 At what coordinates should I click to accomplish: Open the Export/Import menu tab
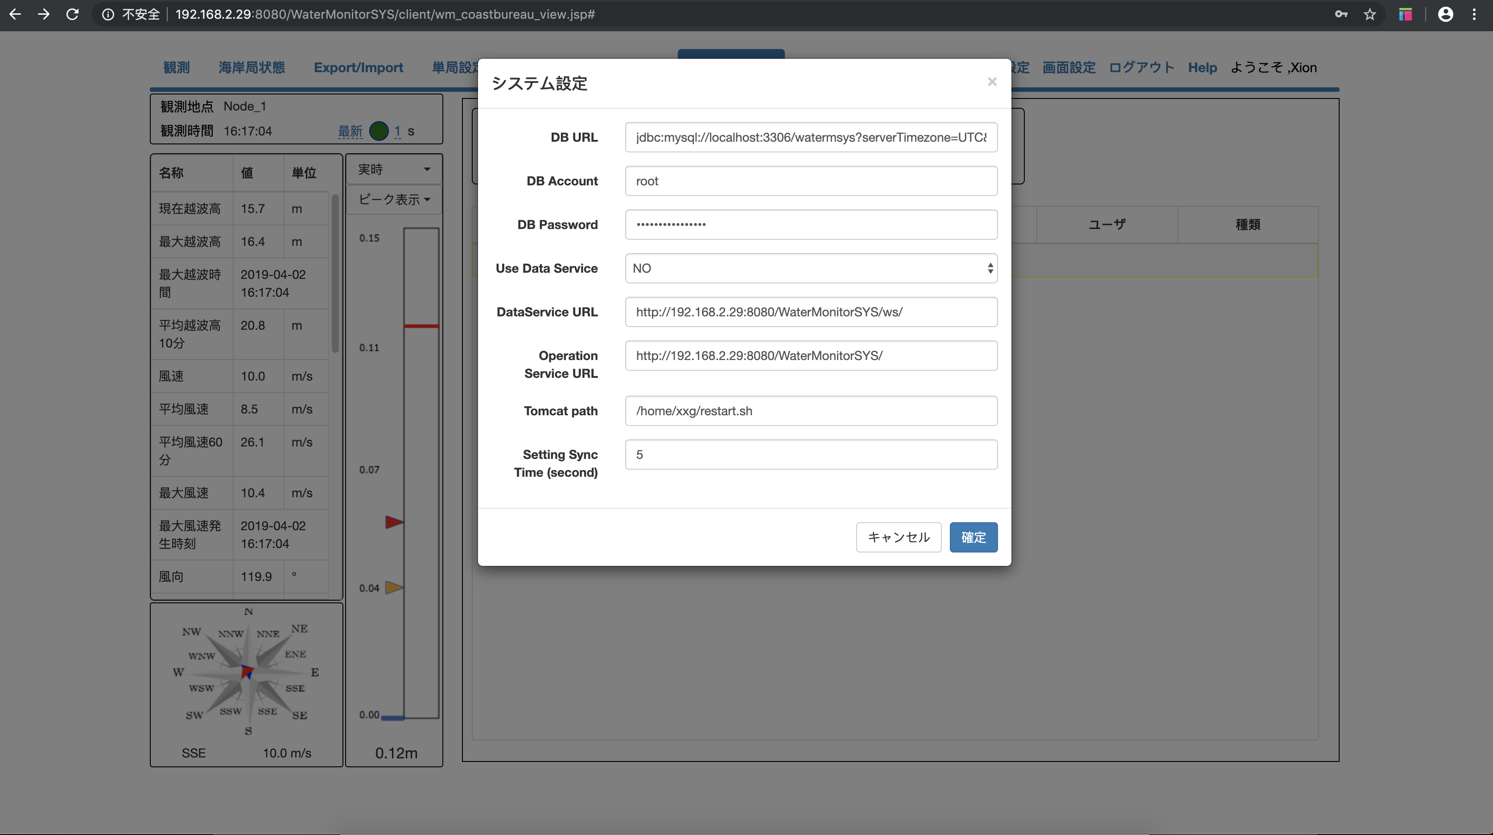pyautogui.click(x=358, y=68)
